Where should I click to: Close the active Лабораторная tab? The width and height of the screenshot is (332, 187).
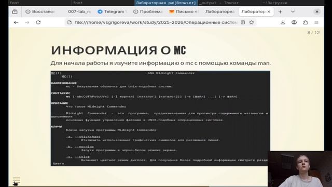(x=269, y=11)
